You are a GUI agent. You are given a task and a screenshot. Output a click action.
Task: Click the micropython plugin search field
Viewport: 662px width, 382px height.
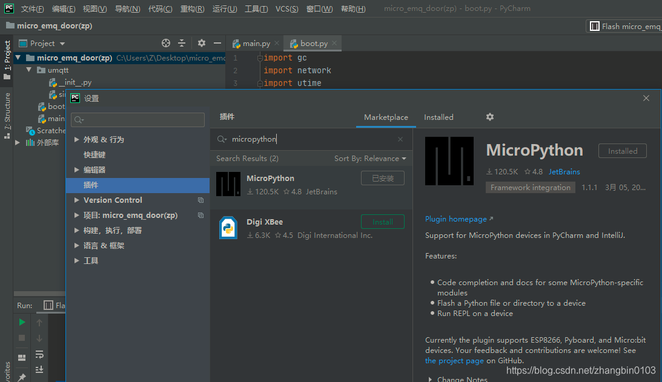point(311,139)
